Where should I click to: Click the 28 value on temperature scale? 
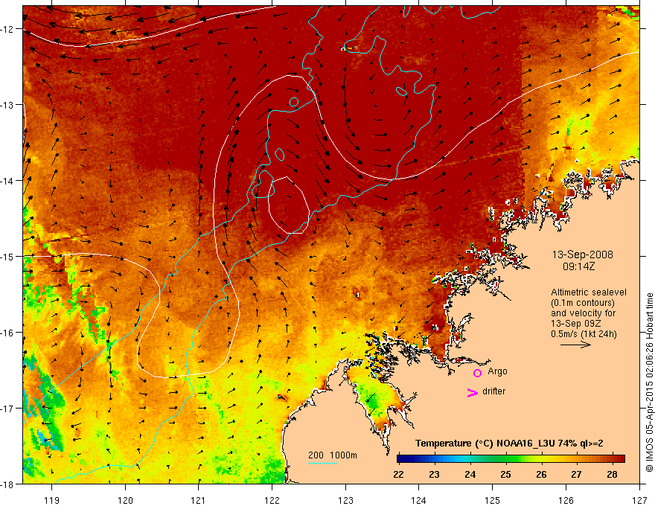[x=613, y=474]
